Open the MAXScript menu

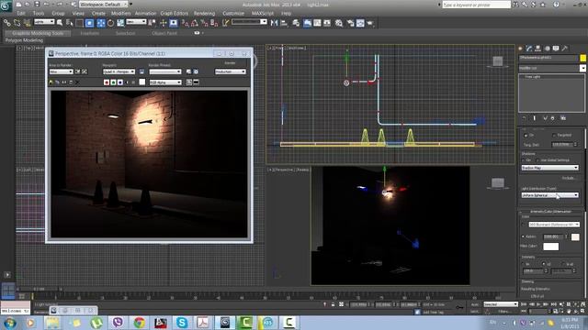click(263, 13)
